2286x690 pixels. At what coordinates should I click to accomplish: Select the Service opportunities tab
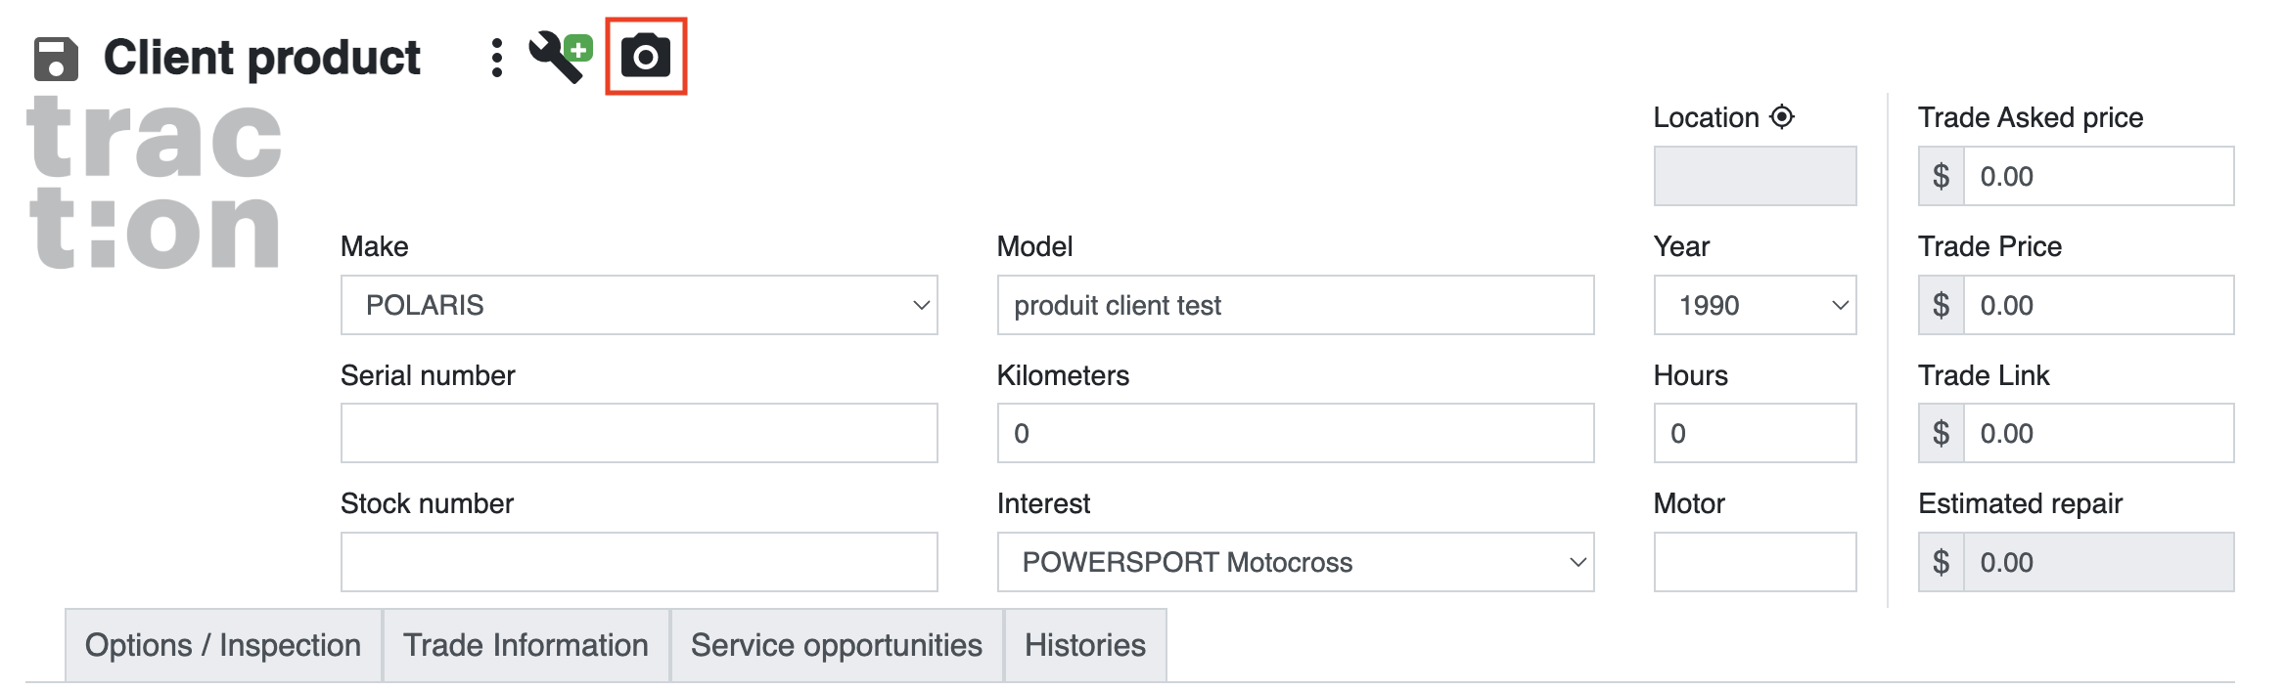[x=836, y=645]
